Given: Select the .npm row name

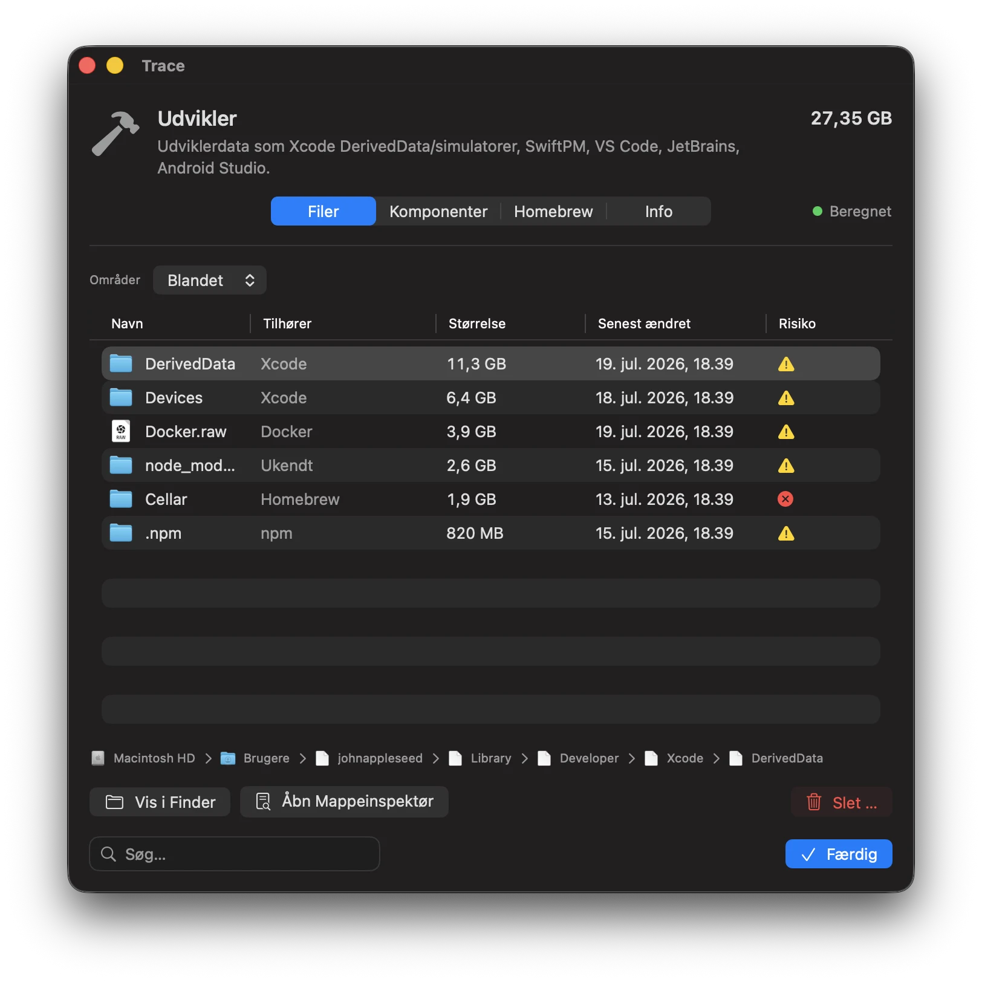Looking at the screenshot, I should click(163, 533).
